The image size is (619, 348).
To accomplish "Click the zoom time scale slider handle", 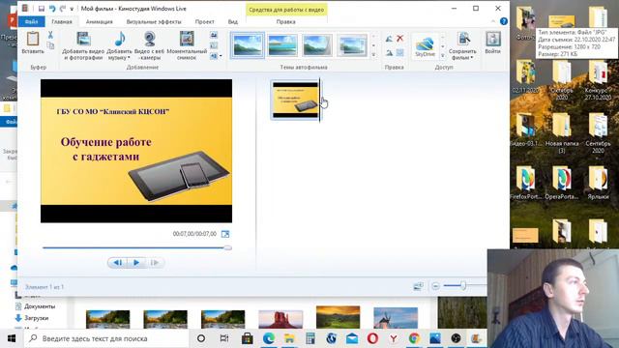I will click(463, 285).
